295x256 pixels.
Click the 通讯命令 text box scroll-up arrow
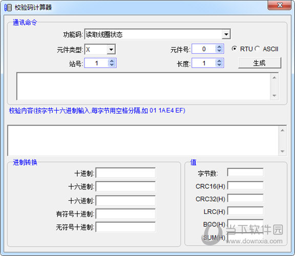pos(275,77)
